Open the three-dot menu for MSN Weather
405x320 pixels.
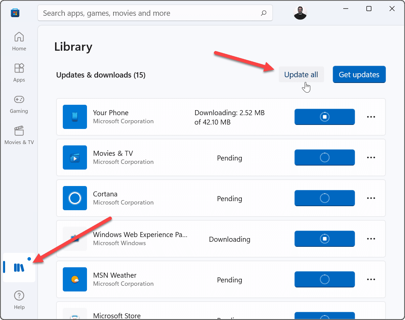click(x=371, y=279)
